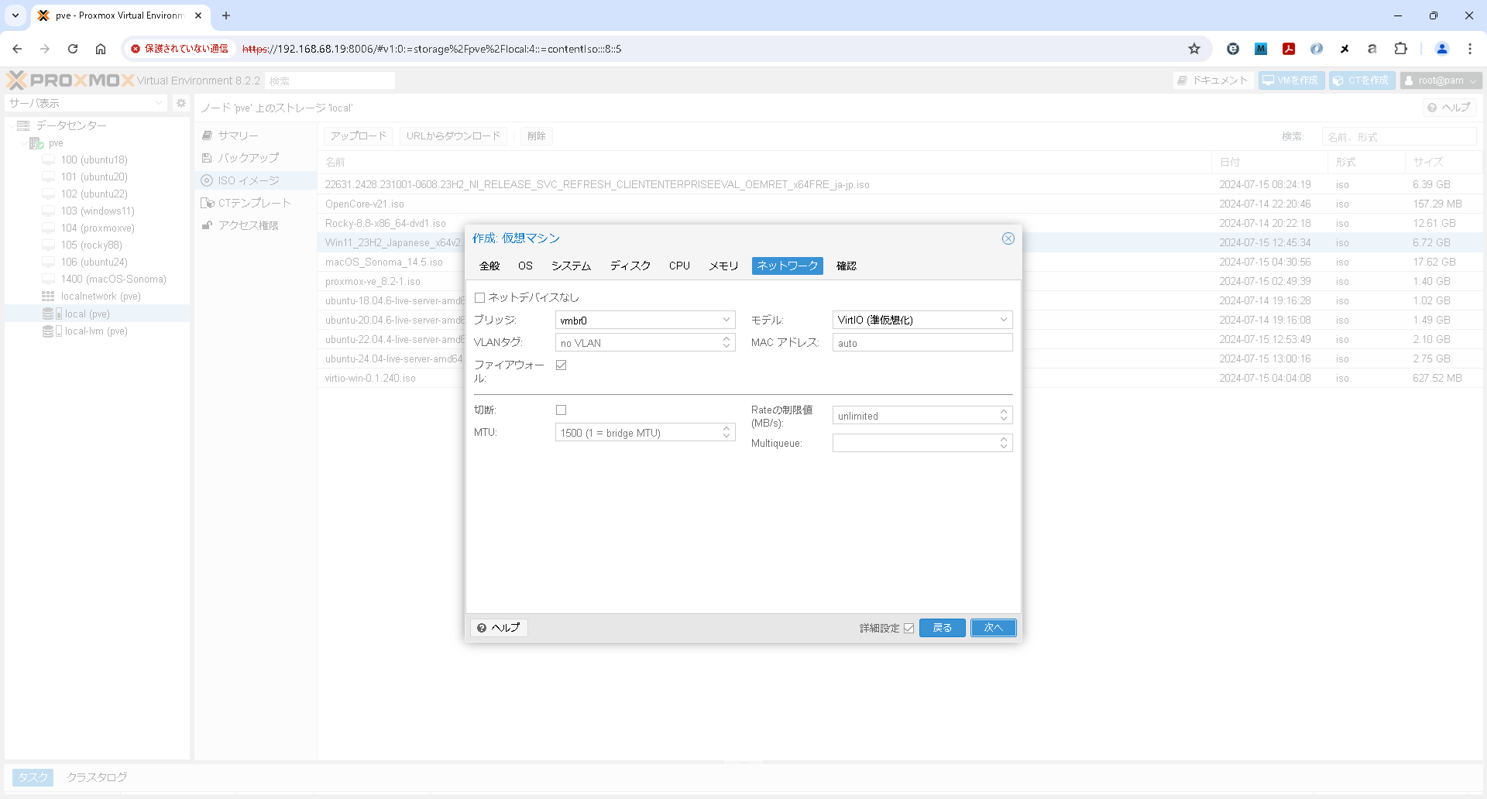The height and width of the screenshot is (799, 1487).
Task: Click 次へ button
Action: click(993, 628)
